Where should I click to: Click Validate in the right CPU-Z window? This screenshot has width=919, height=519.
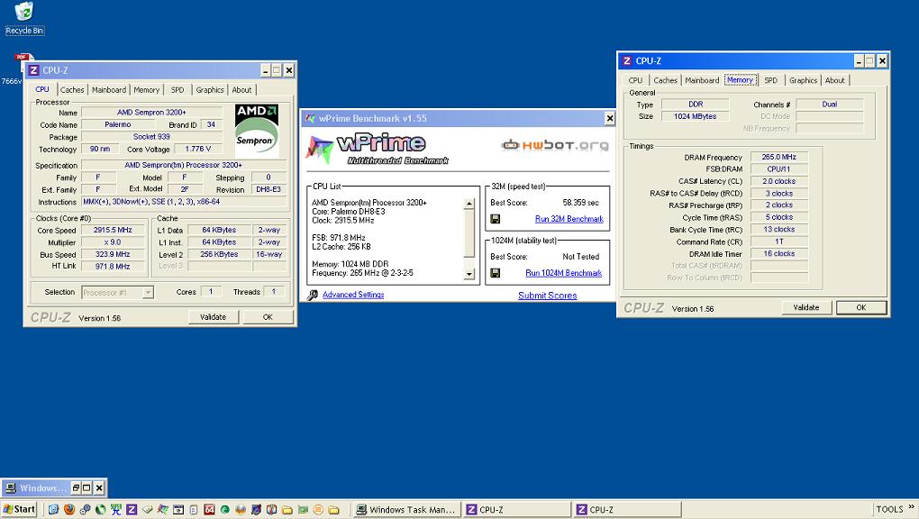click(x=806, y=307)
